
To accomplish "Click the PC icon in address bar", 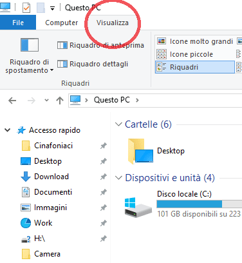I will click(x=75, y=100).
